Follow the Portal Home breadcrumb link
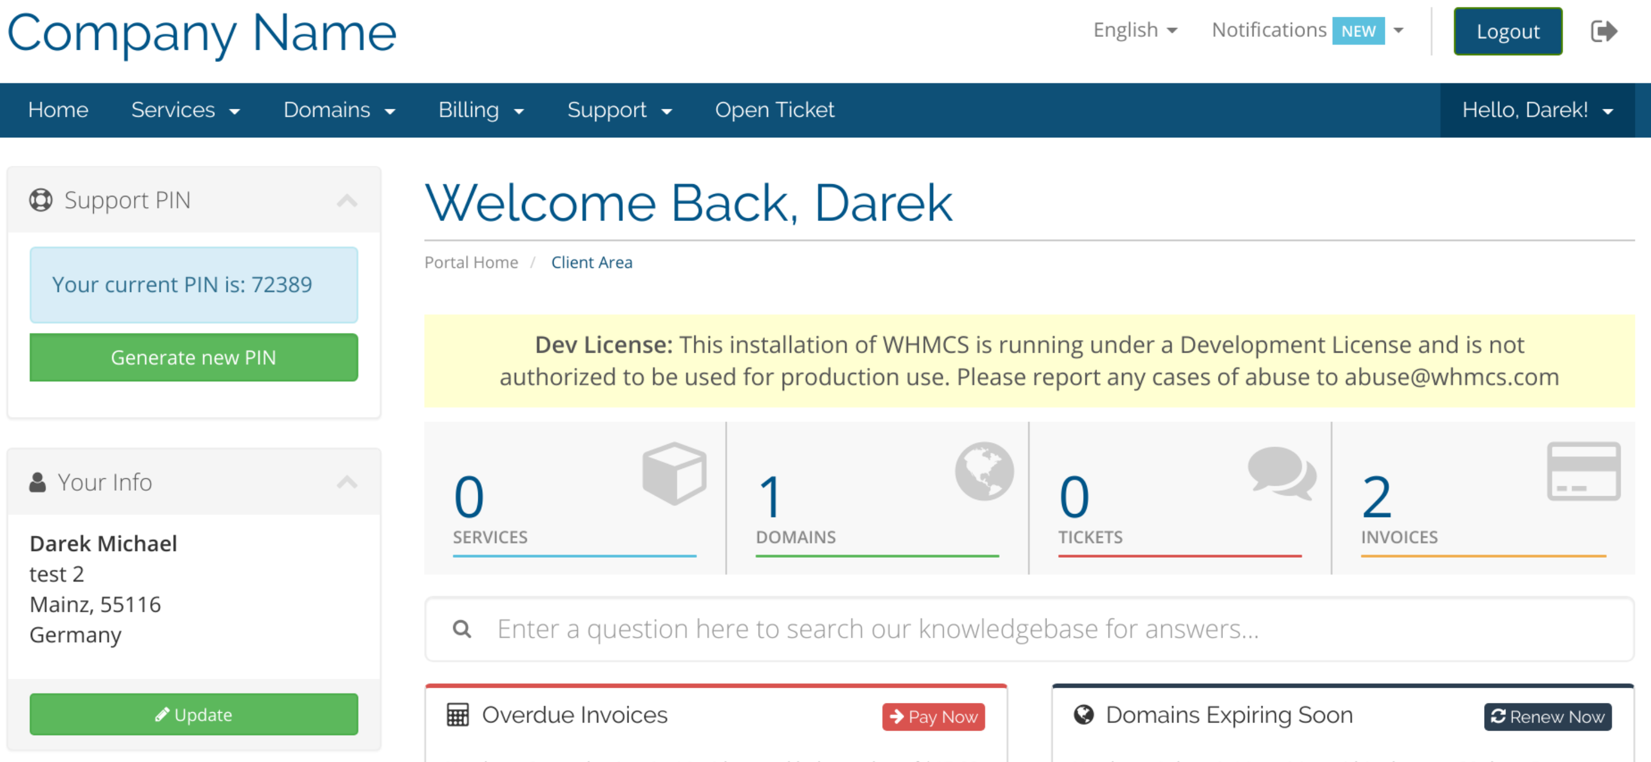This screenshot has height=762, width=1651. pos(471,262)
